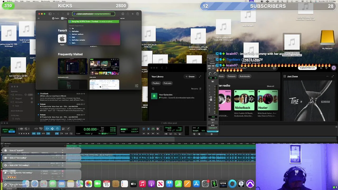The height and width of the screenshot is (190, 338).
Task: Click the Safari downloads icon
Action: point(123,14)
